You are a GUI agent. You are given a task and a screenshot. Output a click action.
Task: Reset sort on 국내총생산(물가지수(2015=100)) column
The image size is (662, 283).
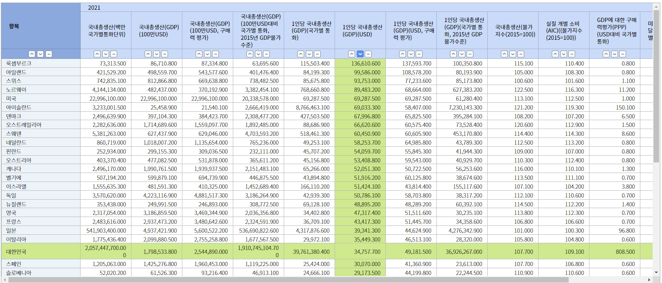coord(521,54)
